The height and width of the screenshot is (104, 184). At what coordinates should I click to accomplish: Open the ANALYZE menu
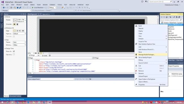72,5
